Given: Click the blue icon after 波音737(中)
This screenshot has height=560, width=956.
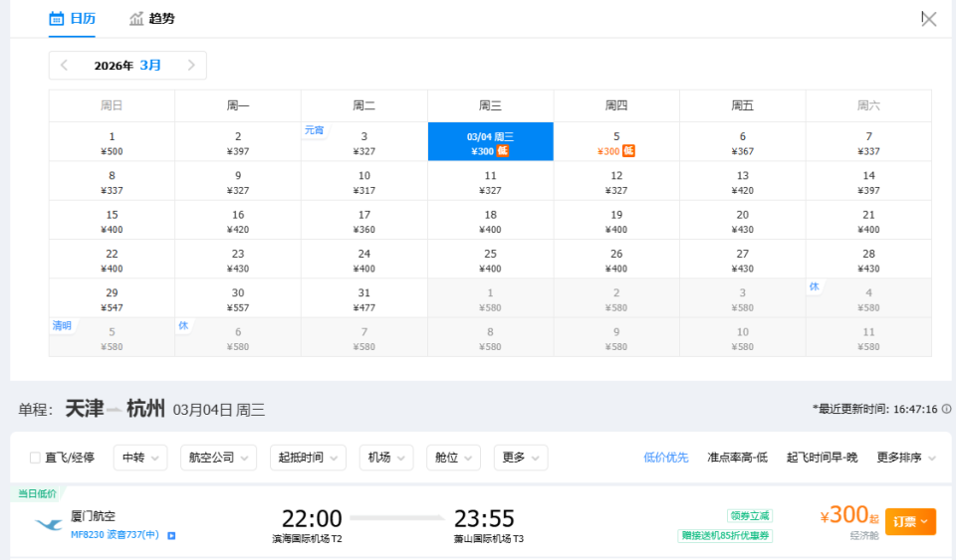Looking at the screenshot, I should (x=171, y=536).
